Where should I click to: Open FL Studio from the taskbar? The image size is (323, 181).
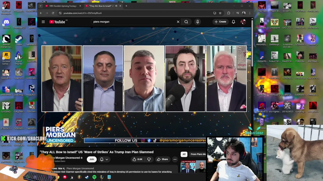tap(79, 177)
